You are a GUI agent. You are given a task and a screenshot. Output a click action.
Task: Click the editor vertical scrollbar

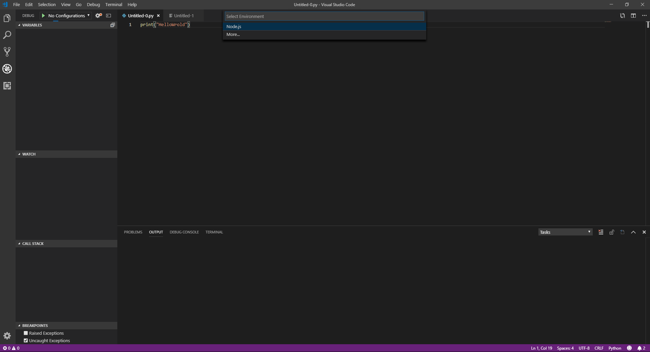pos(648,123)
